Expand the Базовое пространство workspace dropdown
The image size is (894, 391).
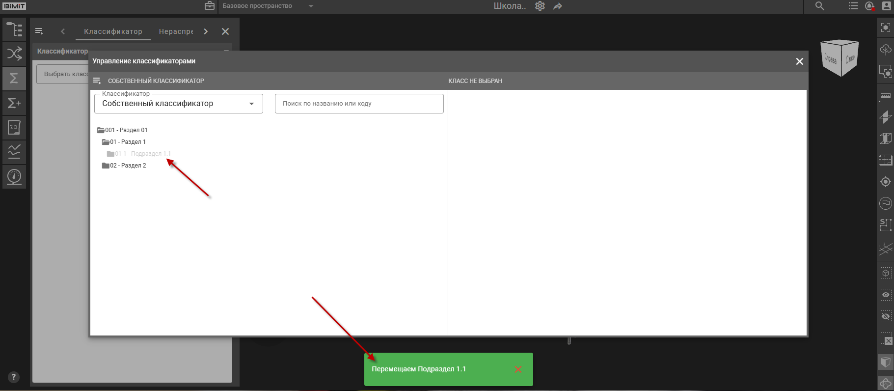click(x=311, y=6)
